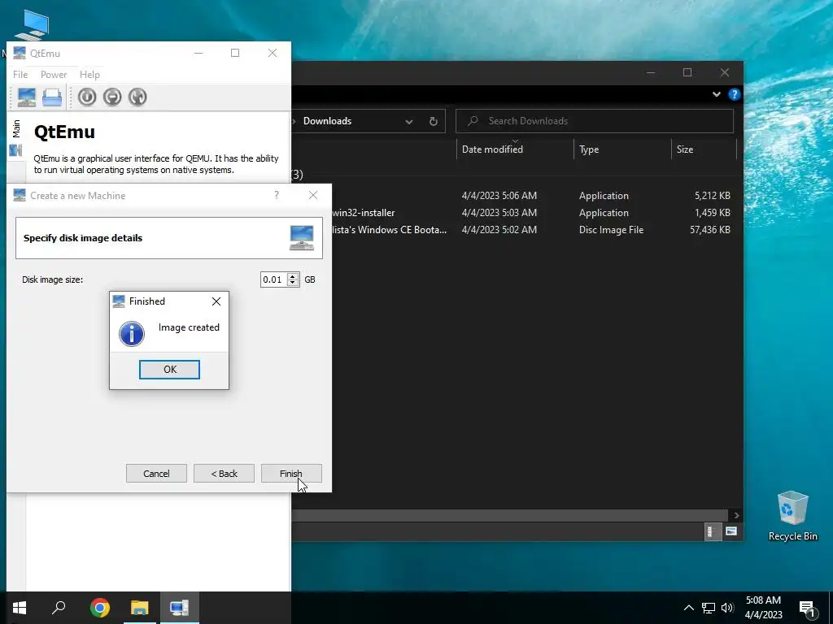Click the QtEmu taskbar icon
Viewport: 833px width, 624px height.
pyautogui.click(x=179, y=608)
